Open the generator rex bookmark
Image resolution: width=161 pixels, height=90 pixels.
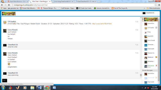point(13,8)
